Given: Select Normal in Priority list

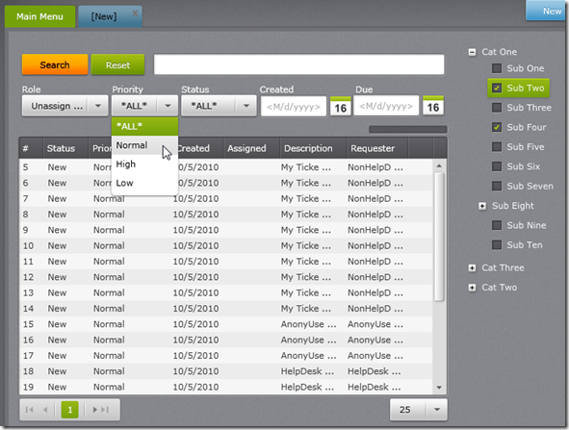Looking at the screenshot, I should 144,145.
